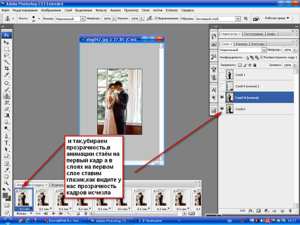300x225 pixels.
Task: Select the Blur tool
Action: tap(6, 122)
